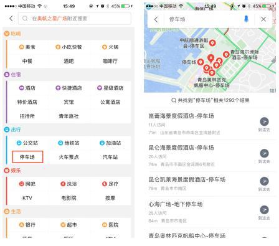Choose 电影院 option
Viewport: 279px width, 246px height.
pos(69,198)
